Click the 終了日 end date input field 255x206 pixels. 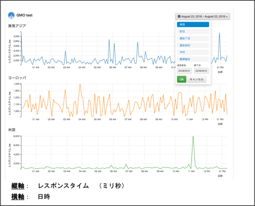[201, 71]
